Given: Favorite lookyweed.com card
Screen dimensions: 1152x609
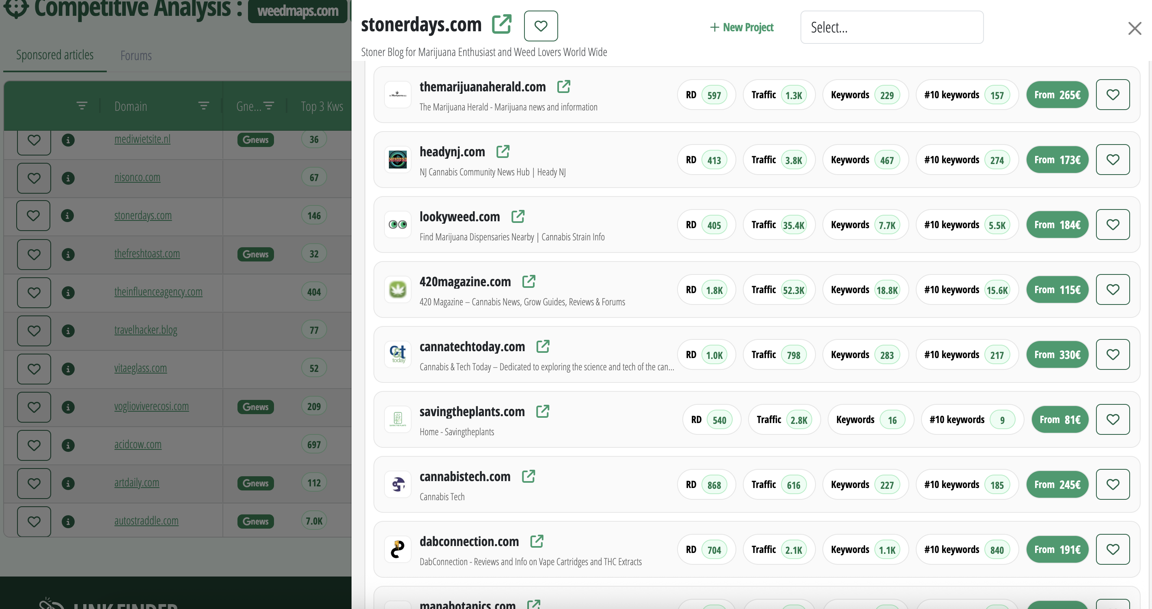Looking at the screenshot, I should tap(1113, 225).
